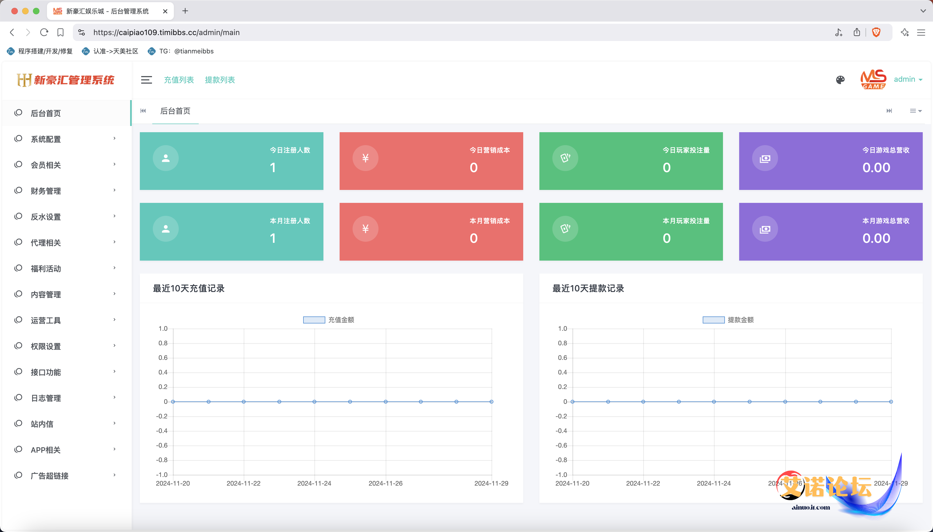Open the admin user dropdown
Viewport: 933px width, 532px height.
[908, 79]
